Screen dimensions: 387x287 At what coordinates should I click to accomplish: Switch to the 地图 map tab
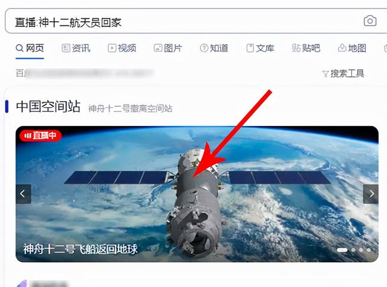click(352, 48)
